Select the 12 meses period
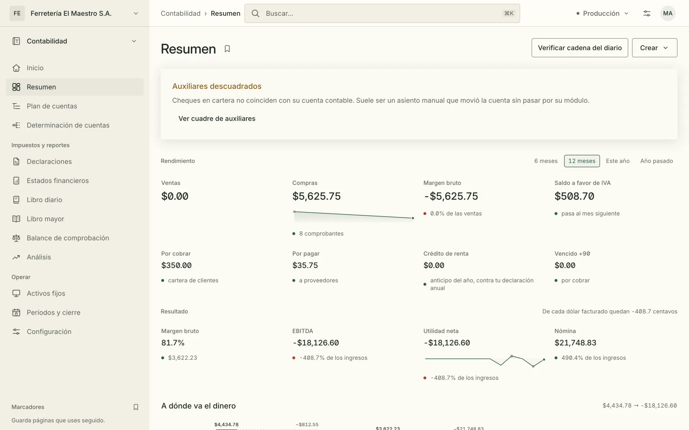The width and height of the screenshot is (689, 430). (x=582, y=161)
